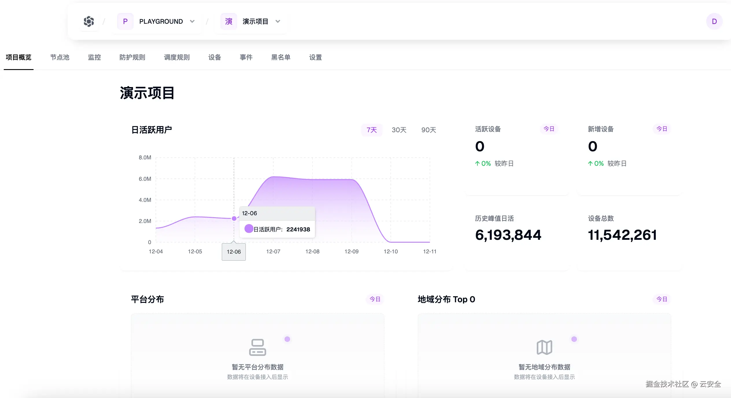Click the region distribution map icon

tap(544, 347)
